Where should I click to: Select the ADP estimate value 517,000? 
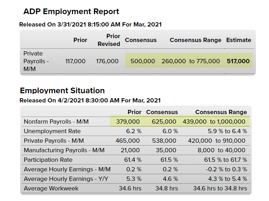(x=238, y=61)
